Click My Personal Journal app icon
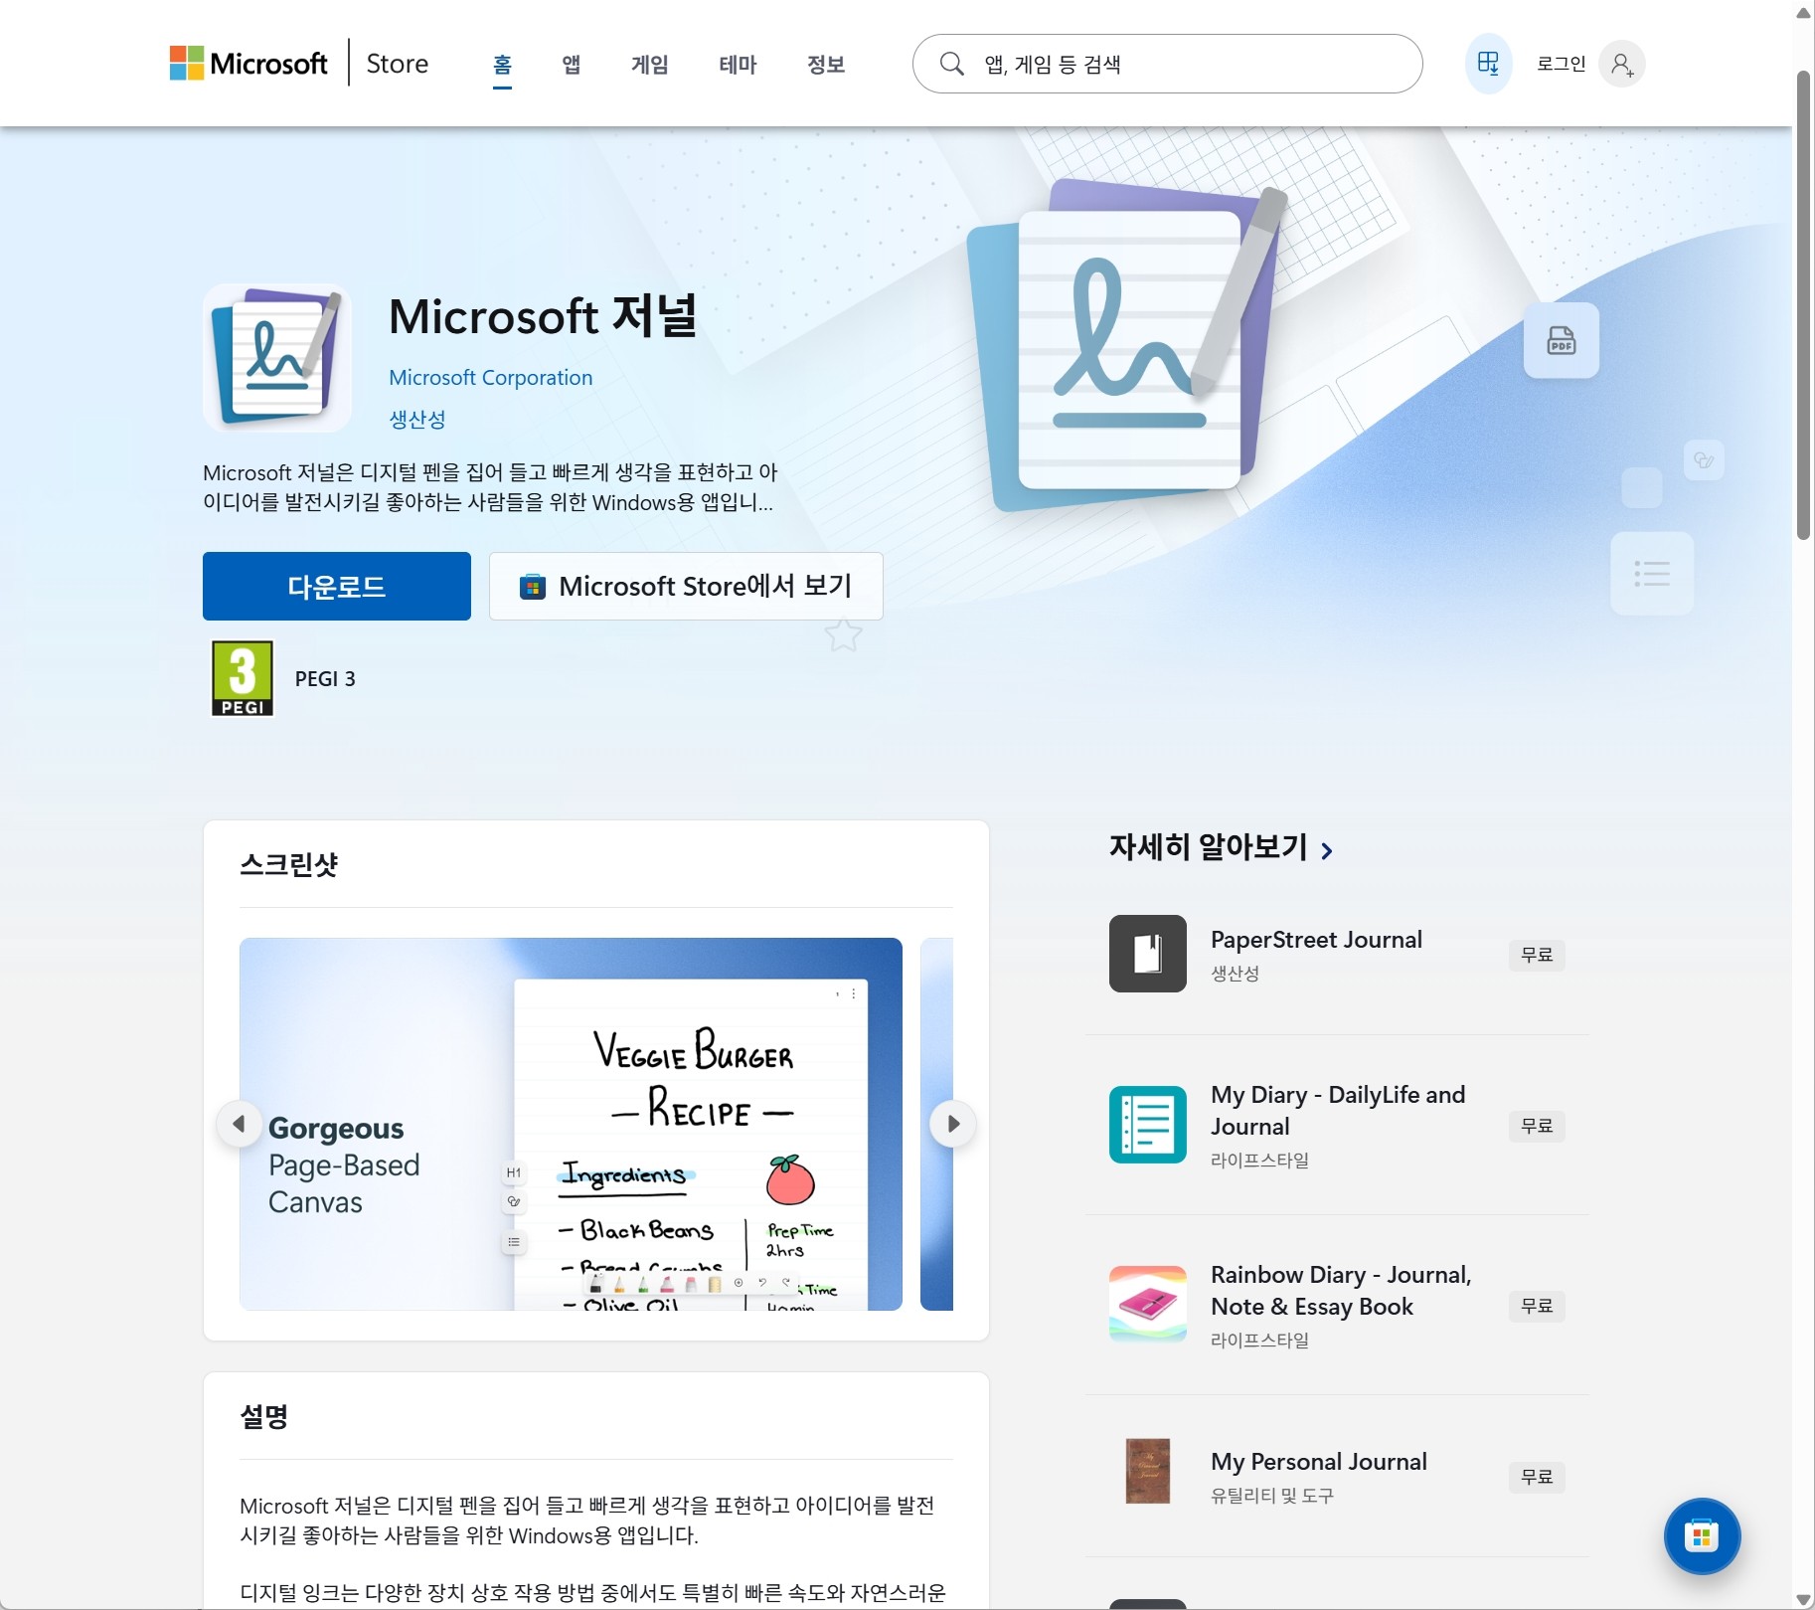 [x=1147, y=1471]
